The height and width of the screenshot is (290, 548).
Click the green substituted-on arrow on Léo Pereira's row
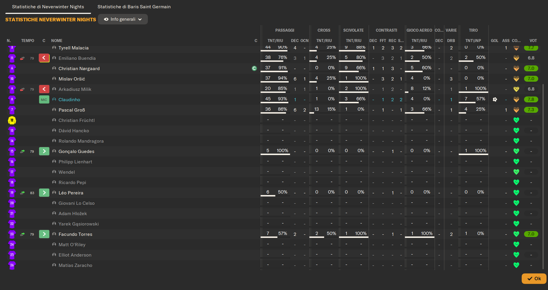pos(44,193)
